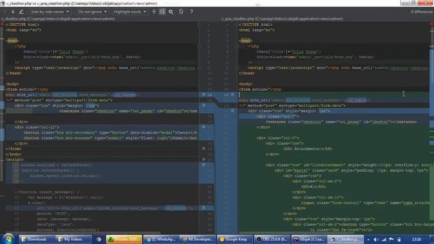Open diff viewer help

(191, 12)
